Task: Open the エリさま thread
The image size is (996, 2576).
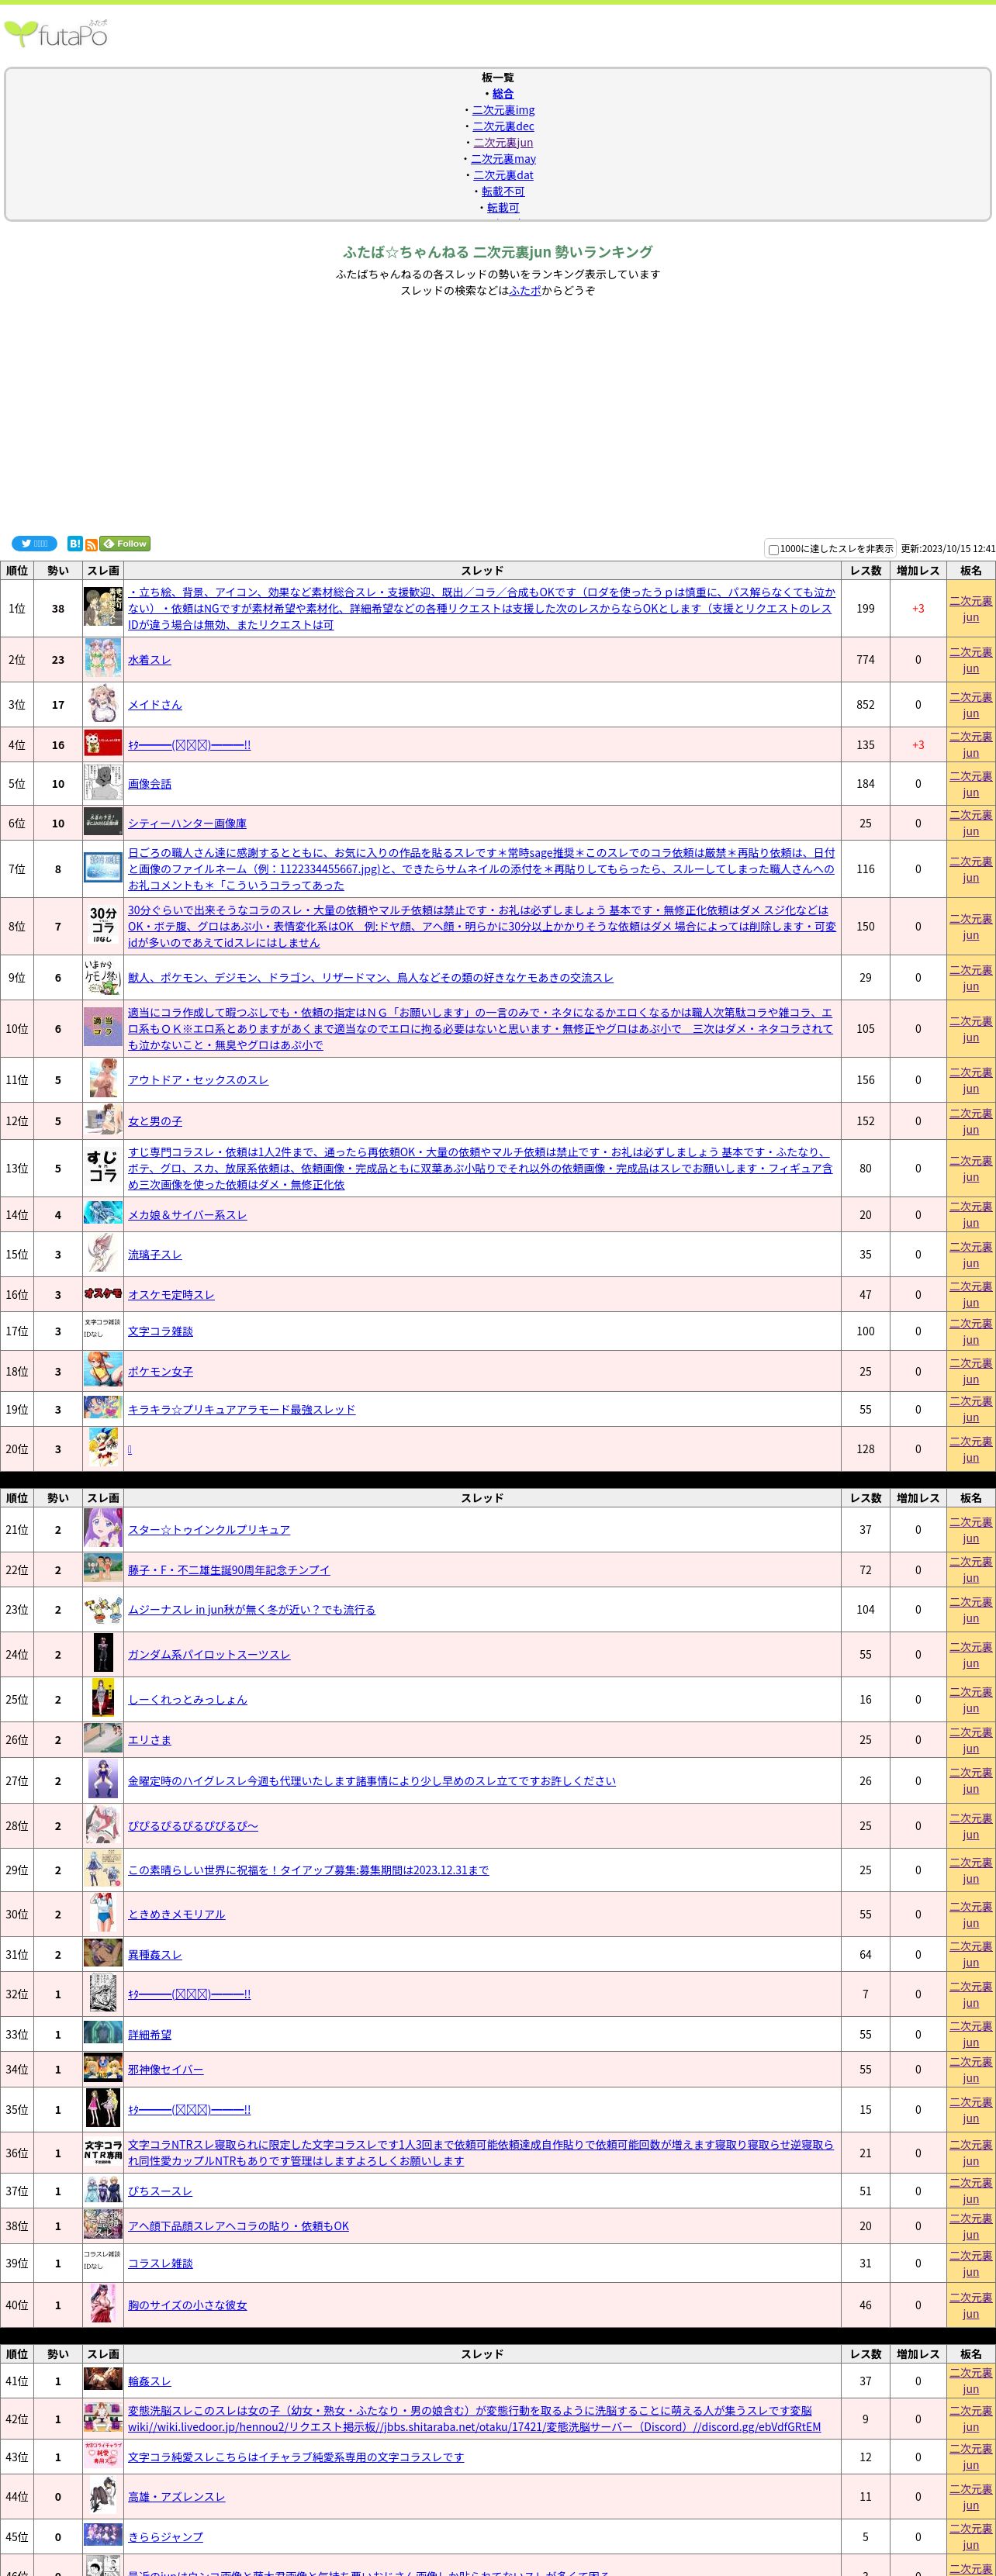Action: tap(149, 1740)
